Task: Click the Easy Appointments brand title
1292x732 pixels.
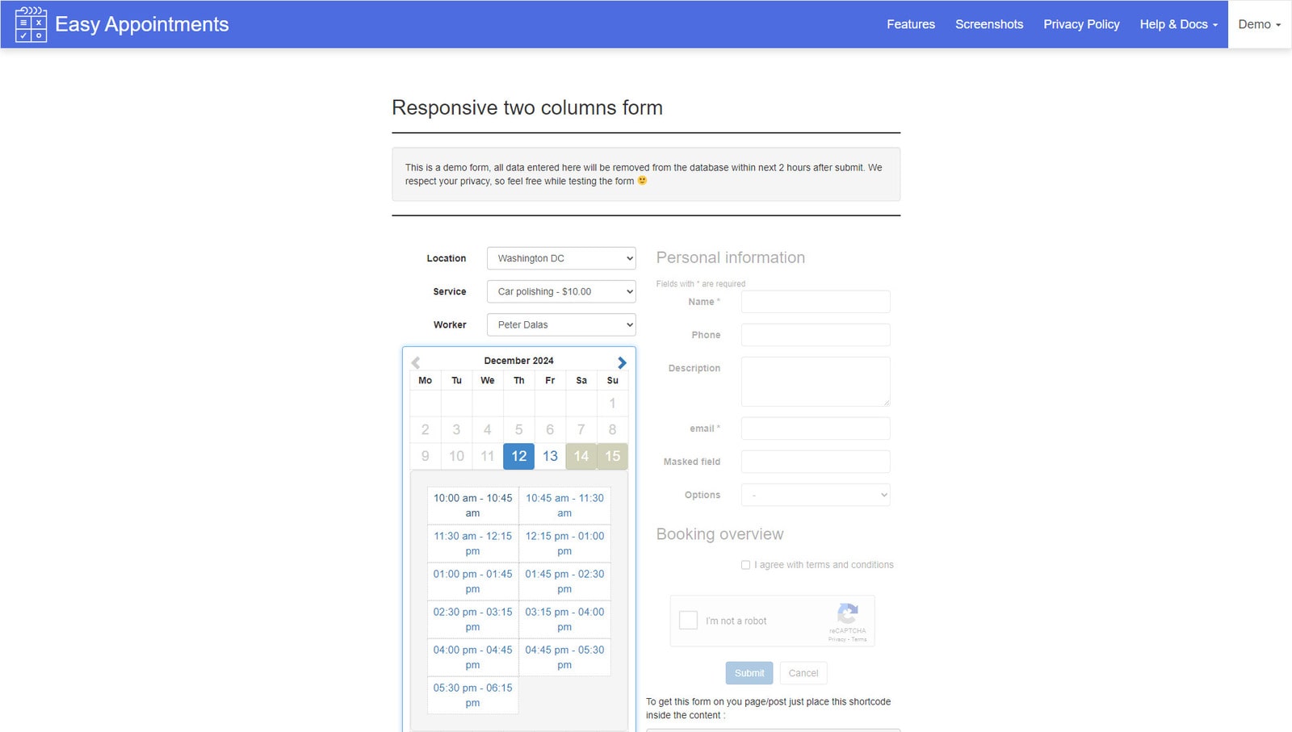Action: 142,24
